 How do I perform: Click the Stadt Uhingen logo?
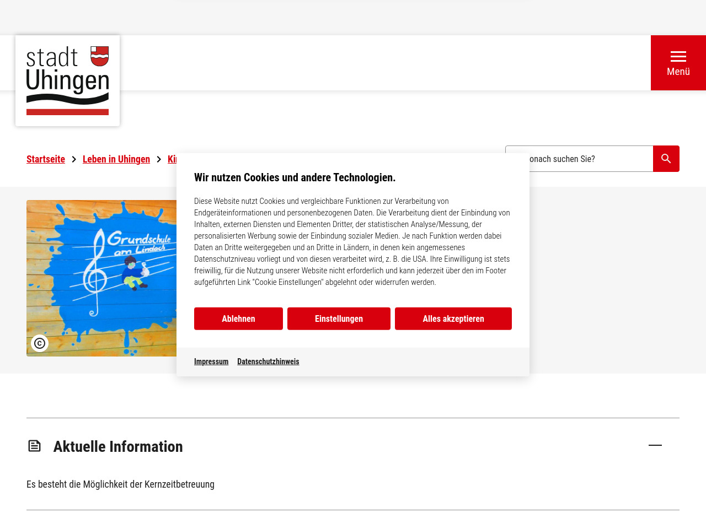click(67, 81)
